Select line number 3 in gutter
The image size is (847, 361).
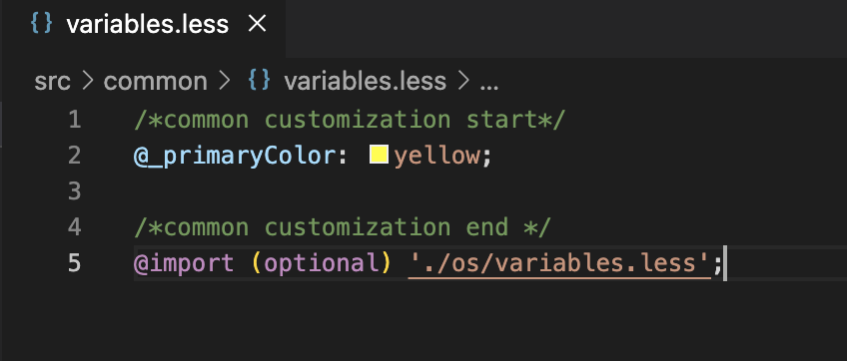75,191
